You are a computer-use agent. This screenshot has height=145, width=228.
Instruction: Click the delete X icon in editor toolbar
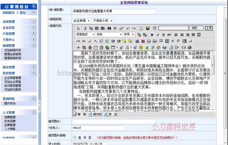coord(115,28)
